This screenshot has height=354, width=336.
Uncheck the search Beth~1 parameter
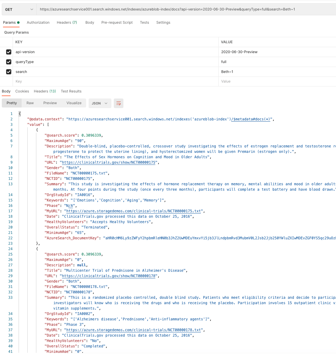(8, 71)
